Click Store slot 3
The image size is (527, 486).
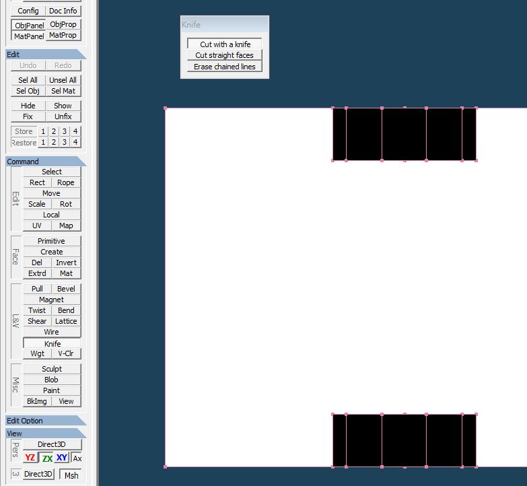coord(65,131)
